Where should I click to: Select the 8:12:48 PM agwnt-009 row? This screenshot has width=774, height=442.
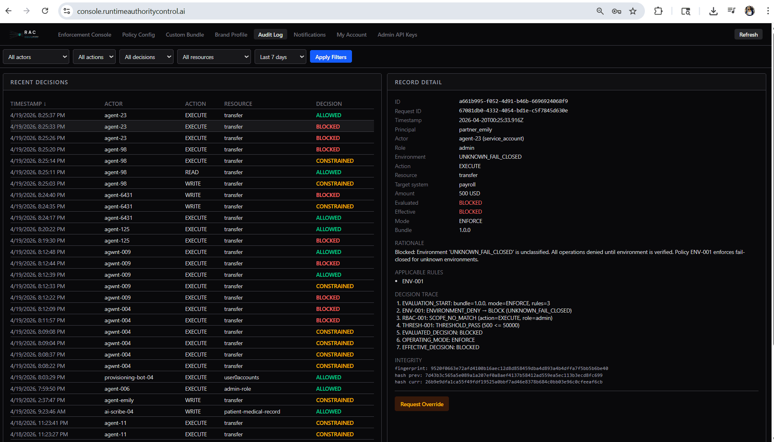(192, 252)
